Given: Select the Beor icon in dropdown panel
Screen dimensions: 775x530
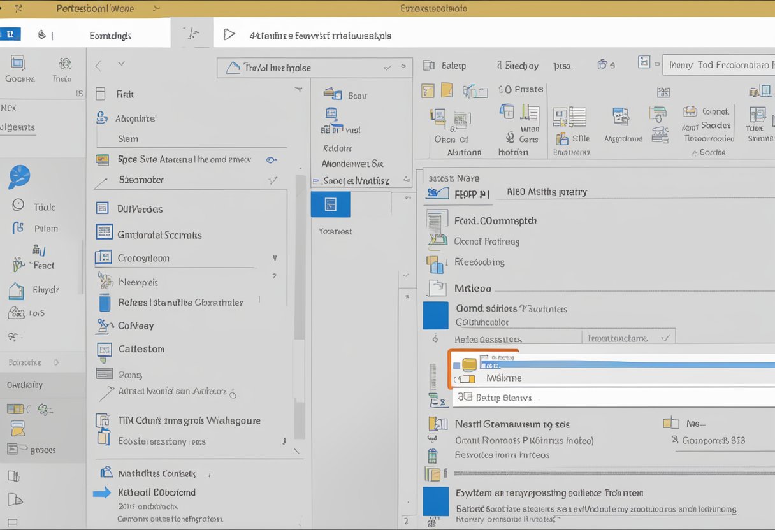Looking at the screenshot, I should click(x=333, y=94).
